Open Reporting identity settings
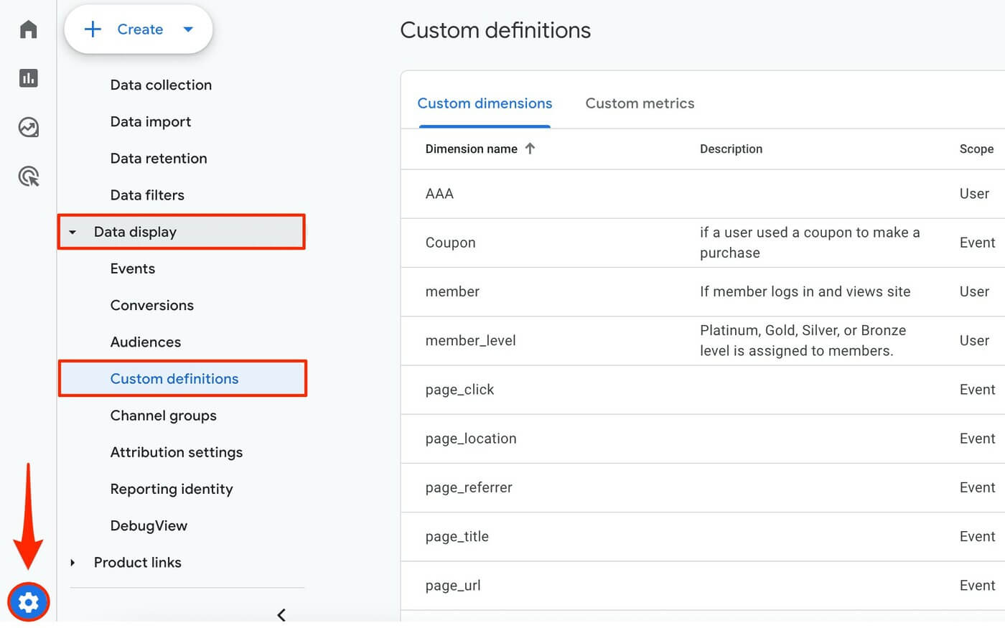1005x628 pixels. [172, 489]
